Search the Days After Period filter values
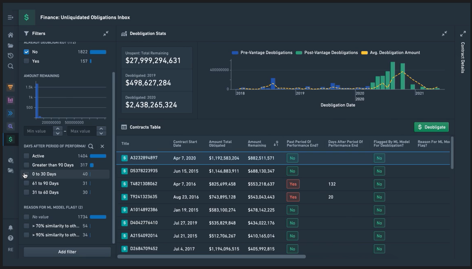 91,146
